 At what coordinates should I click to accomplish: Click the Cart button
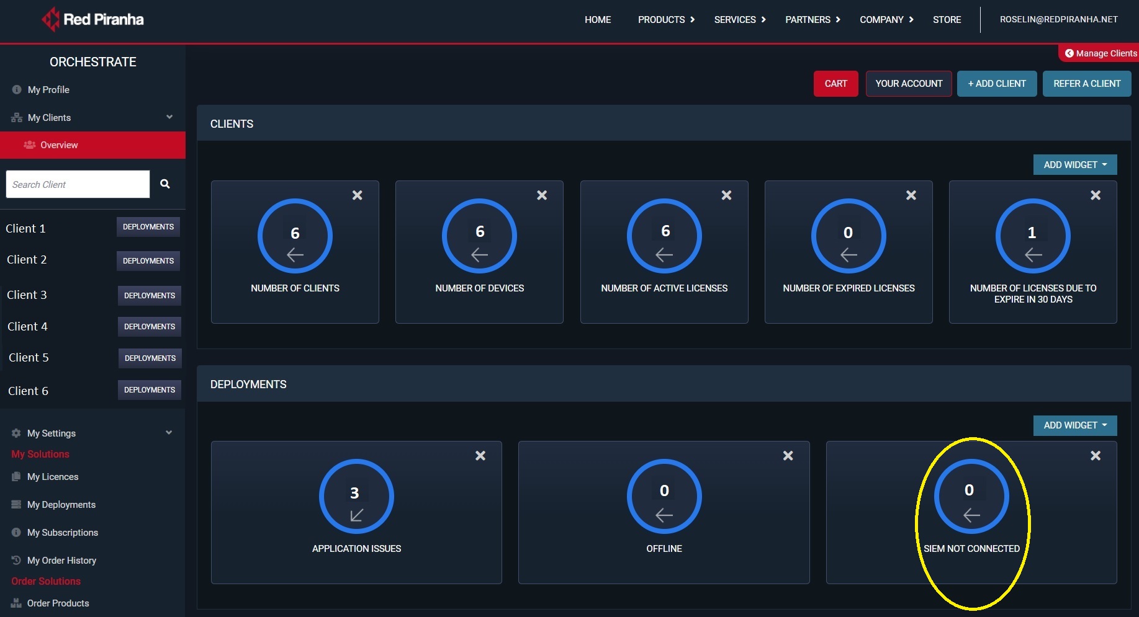point(835,84)
